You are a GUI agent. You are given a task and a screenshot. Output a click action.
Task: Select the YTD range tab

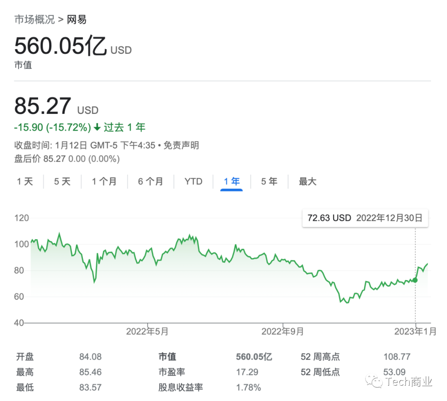pyautogui.click(x=193, y=182)
